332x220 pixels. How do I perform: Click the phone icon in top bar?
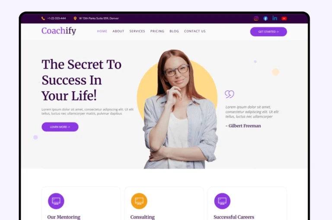coord(43,19)
